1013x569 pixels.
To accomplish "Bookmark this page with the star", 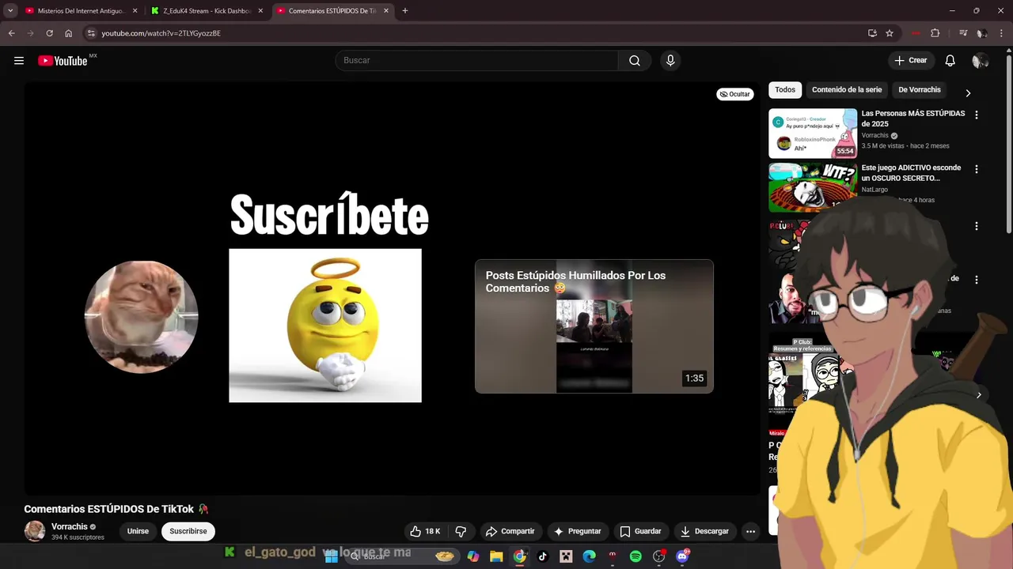I will (890, 33).
